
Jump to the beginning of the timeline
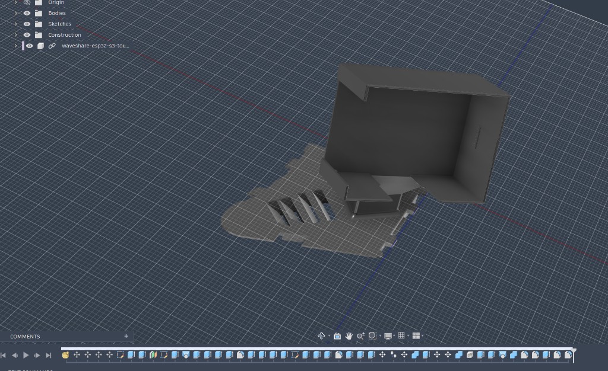(x=4, y=355)
